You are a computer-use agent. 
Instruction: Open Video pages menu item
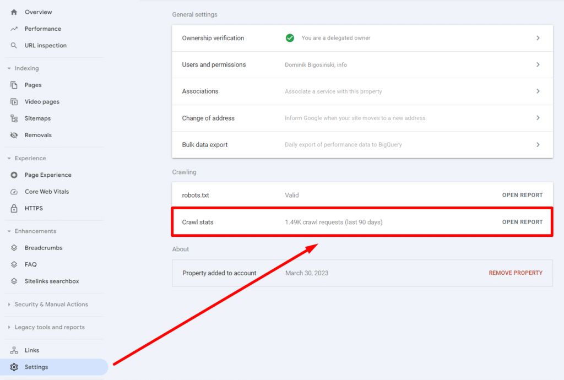click(x=42, y=102)
